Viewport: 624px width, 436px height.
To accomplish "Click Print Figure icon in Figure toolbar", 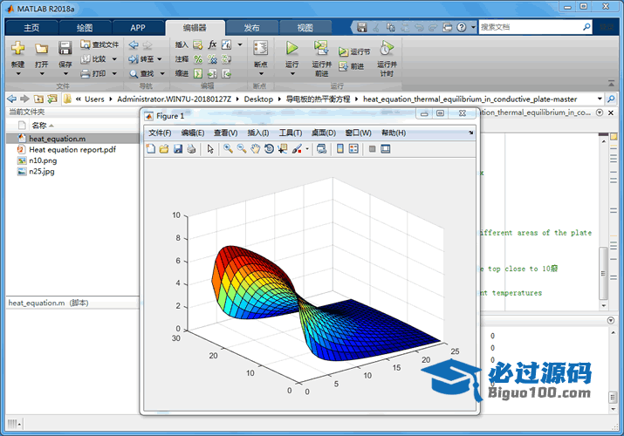I will click(x=191, y=149).
